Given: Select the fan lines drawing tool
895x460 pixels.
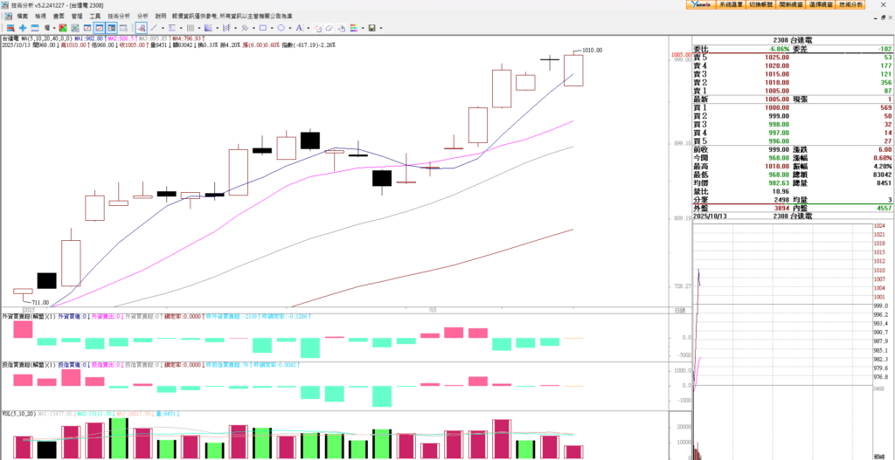Looking at the screenshot, I should (x=208, y=28).
